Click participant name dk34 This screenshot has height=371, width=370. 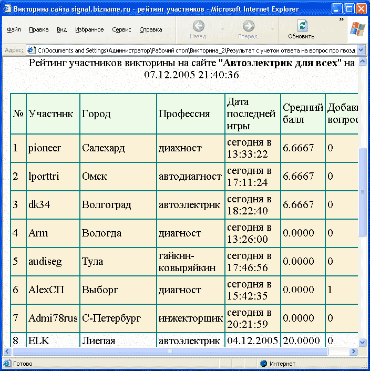click(x=39, y=204)
